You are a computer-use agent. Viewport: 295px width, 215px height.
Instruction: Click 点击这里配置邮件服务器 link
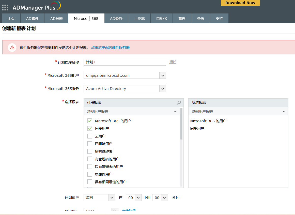(111, 48)
